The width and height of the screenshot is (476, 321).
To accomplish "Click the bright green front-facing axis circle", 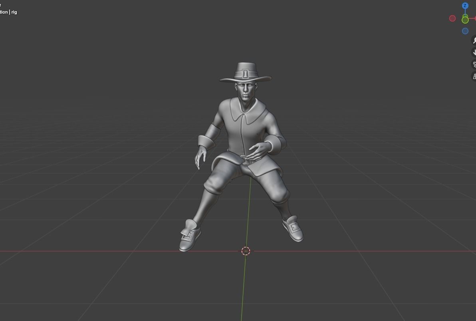I will [465, 20].
